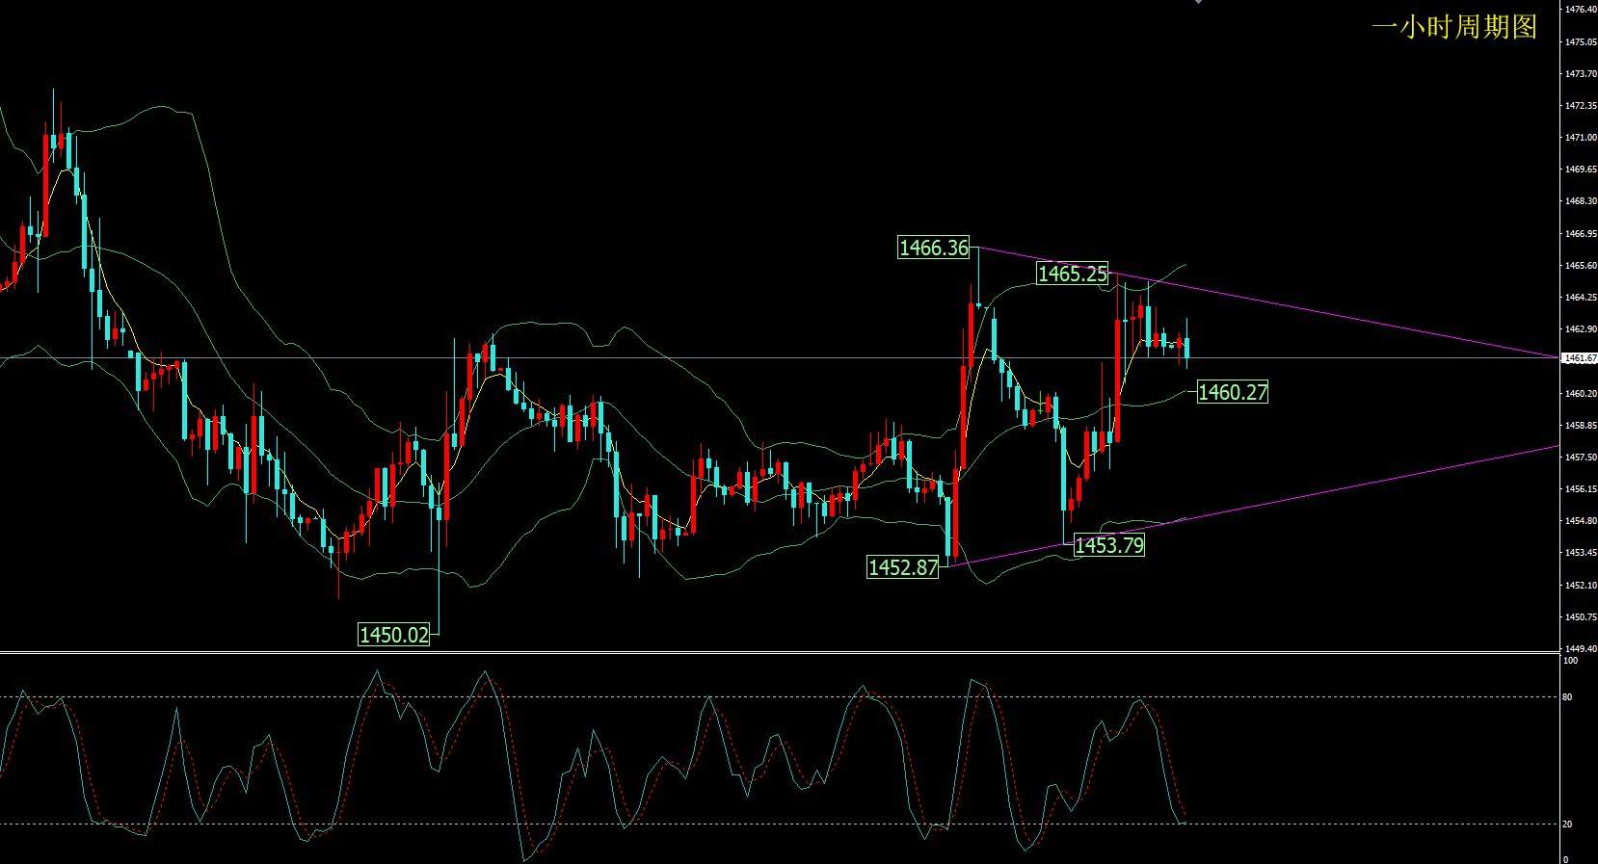The image size is (1598, 864).
Task: Click the 1472.35 price axis value
Action: point(1581,106)
